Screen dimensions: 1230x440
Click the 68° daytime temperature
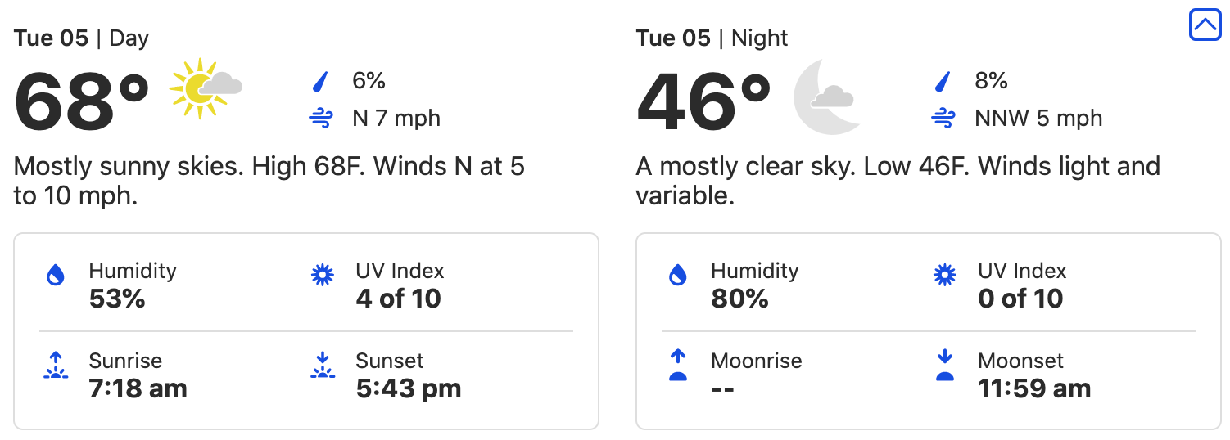tap(82, 101)
